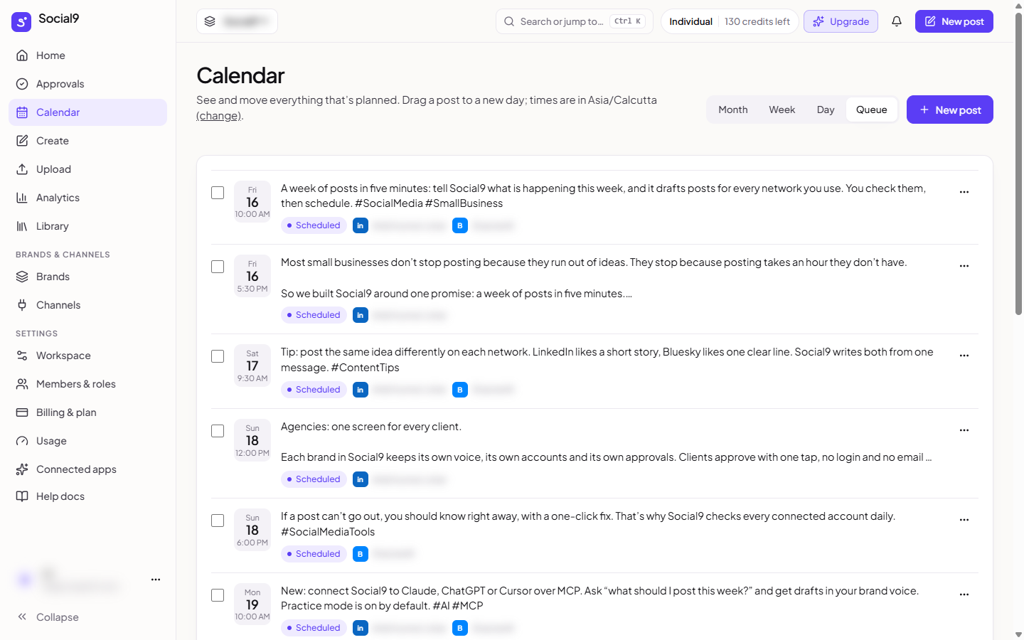Viewport: 1024px width, 640px height.
Task: Click the Search or jump to field
Action: pyautogui.click(x=575, y=21)
